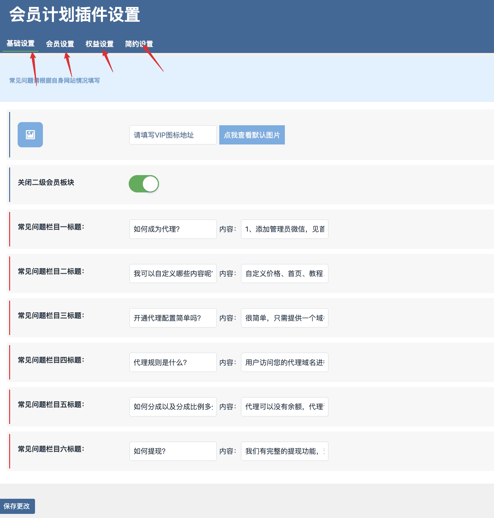Open the 权益设置 tab
The image size is (494, 518).
pos(99,44)
